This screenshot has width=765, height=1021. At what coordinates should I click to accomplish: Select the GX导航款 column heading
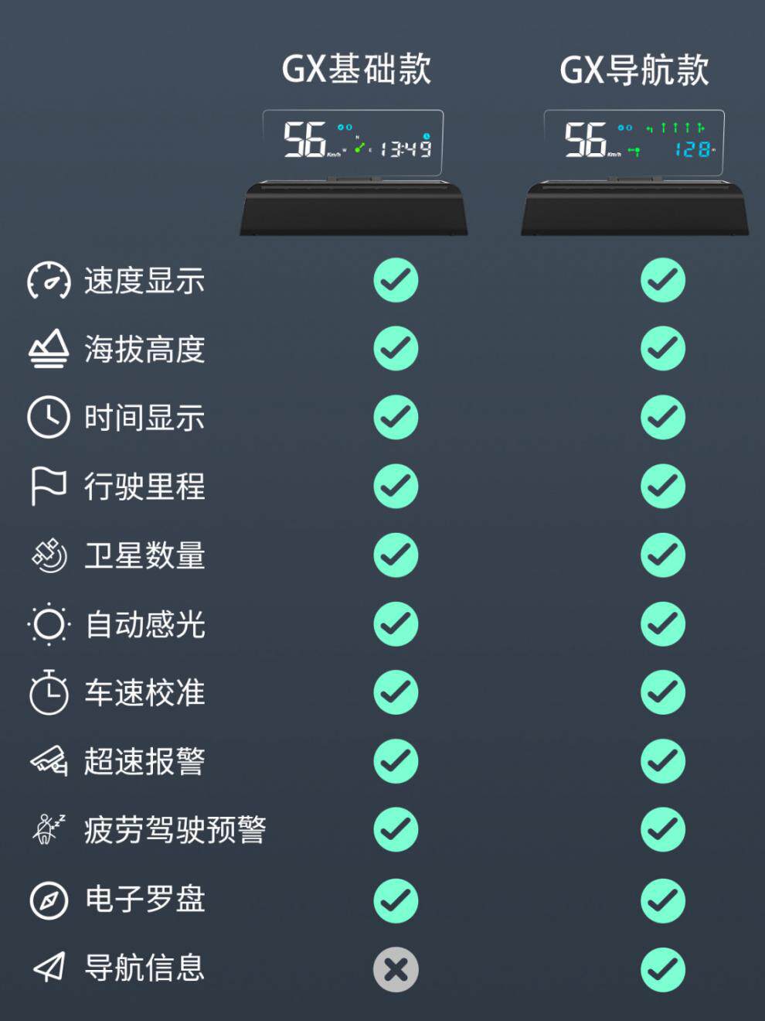[634, 70]
